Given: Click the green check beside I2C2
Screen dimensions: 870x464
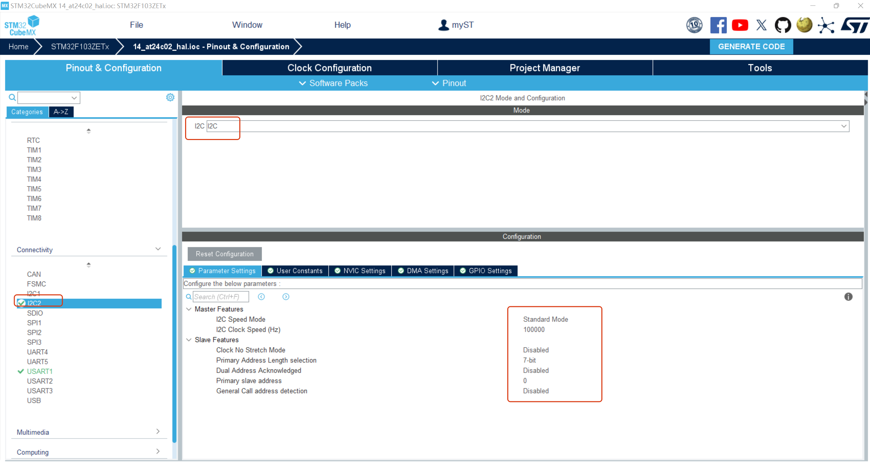Looking at the screenshot, I should coord(21,303).
